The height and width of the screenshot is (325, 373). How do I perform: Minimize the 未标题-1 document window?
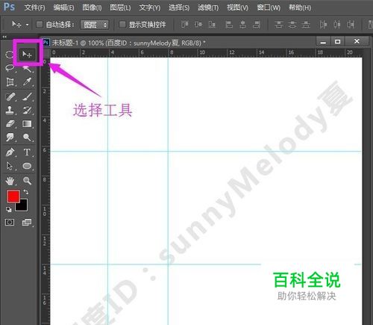pos(323,42)
